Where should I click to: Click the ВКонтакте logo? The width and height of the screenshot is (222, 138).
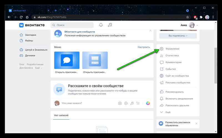(x=32, y=25)
